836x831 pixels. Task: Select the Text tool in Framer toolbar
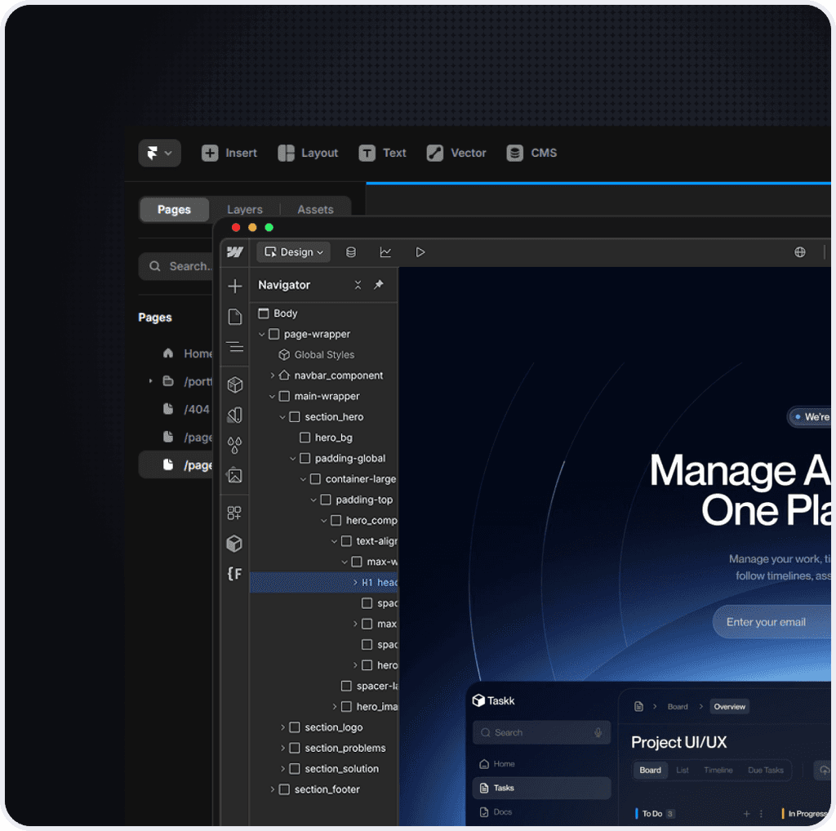pos(382,153)
